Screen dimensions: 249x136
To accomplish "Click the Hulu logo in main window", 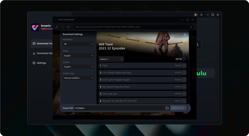I will tap(201, 73).
